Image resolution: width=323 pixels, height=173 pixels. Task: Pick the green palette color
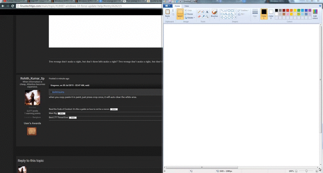299,10
